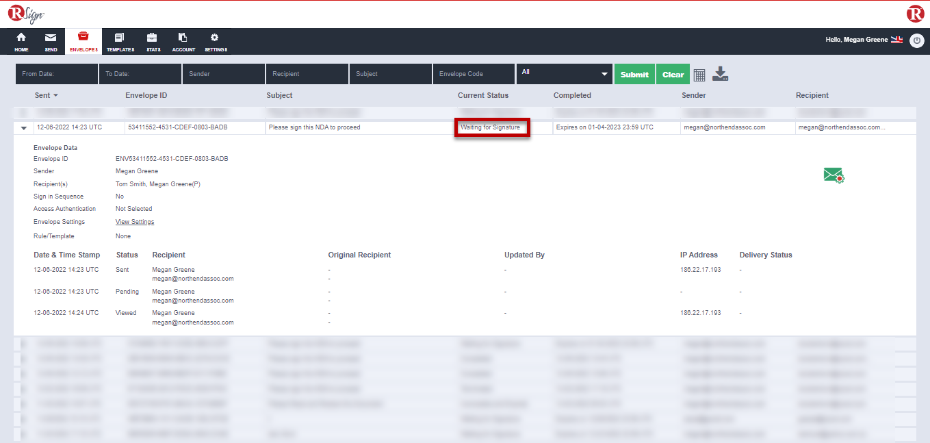
Task: Open the All status filter dropdown
Action: (565, 74)
